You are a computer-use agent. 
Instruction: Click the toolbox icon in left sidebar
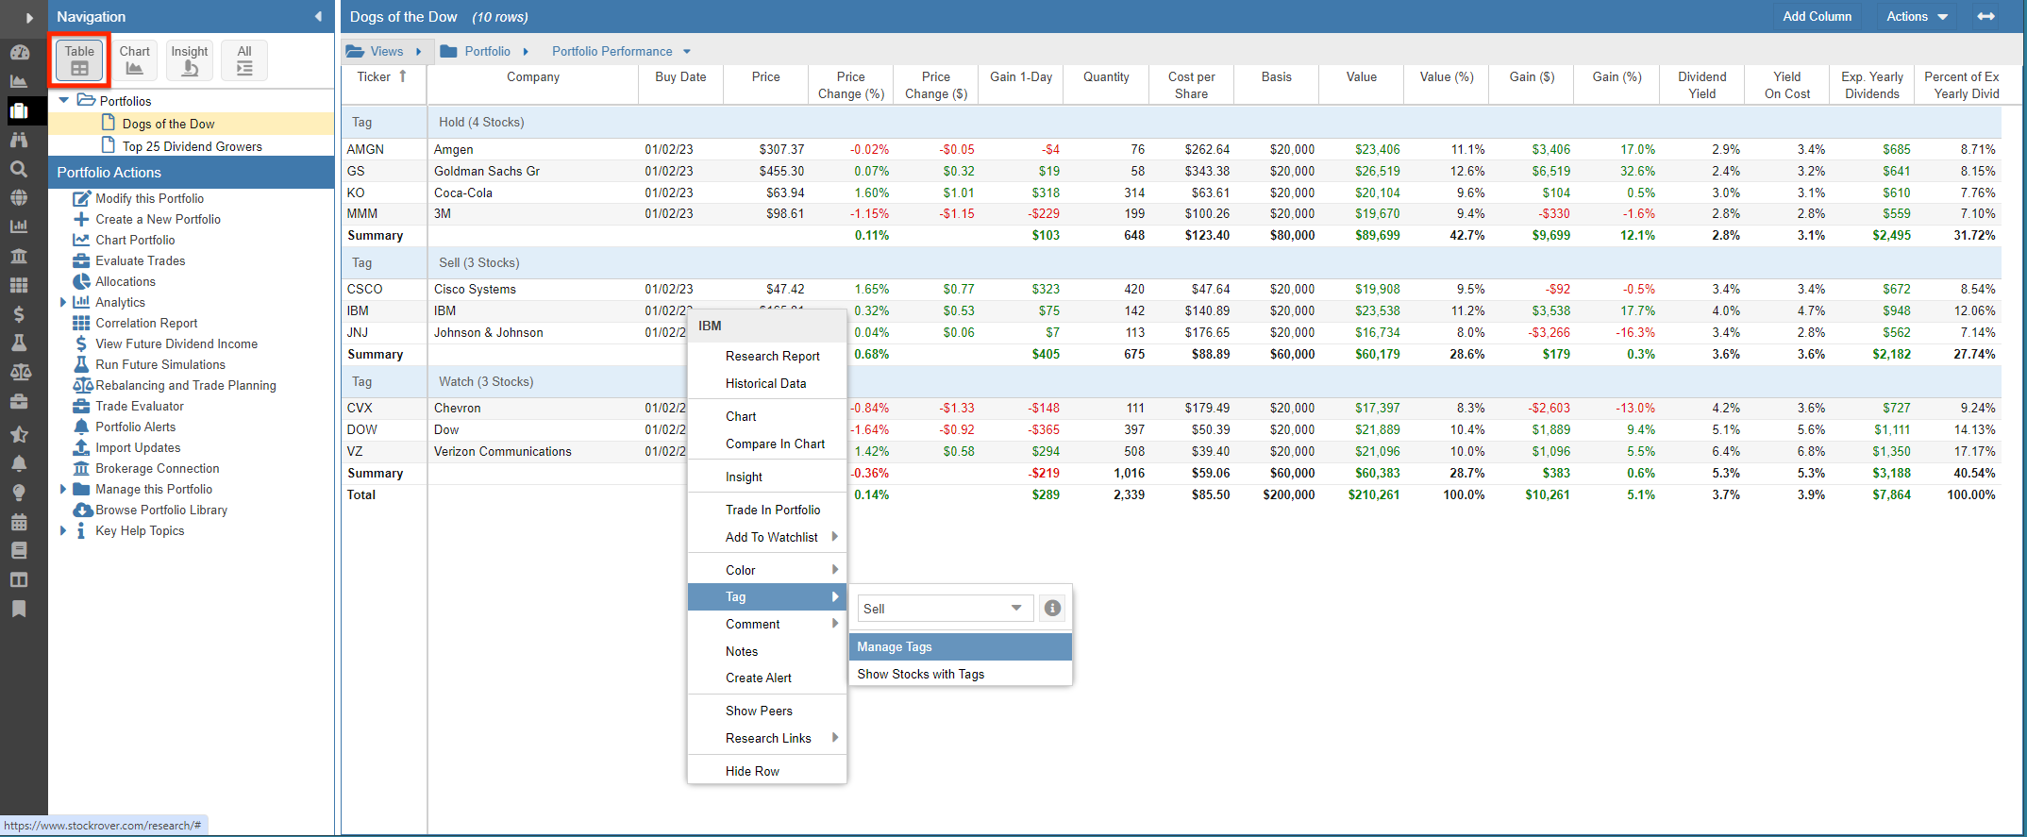[x=19, y=402]
